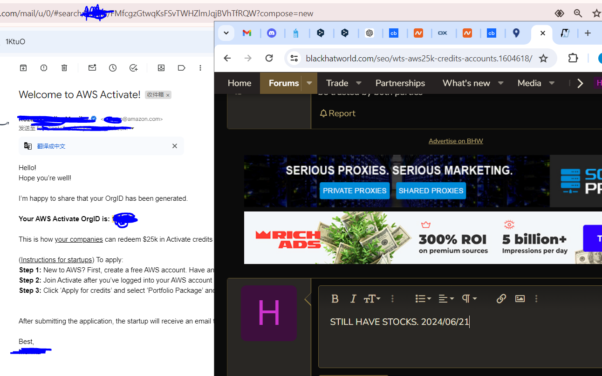Open the Partnerships menu item
602x376 pixels.
pyautogui.click(x=400, y=83)
